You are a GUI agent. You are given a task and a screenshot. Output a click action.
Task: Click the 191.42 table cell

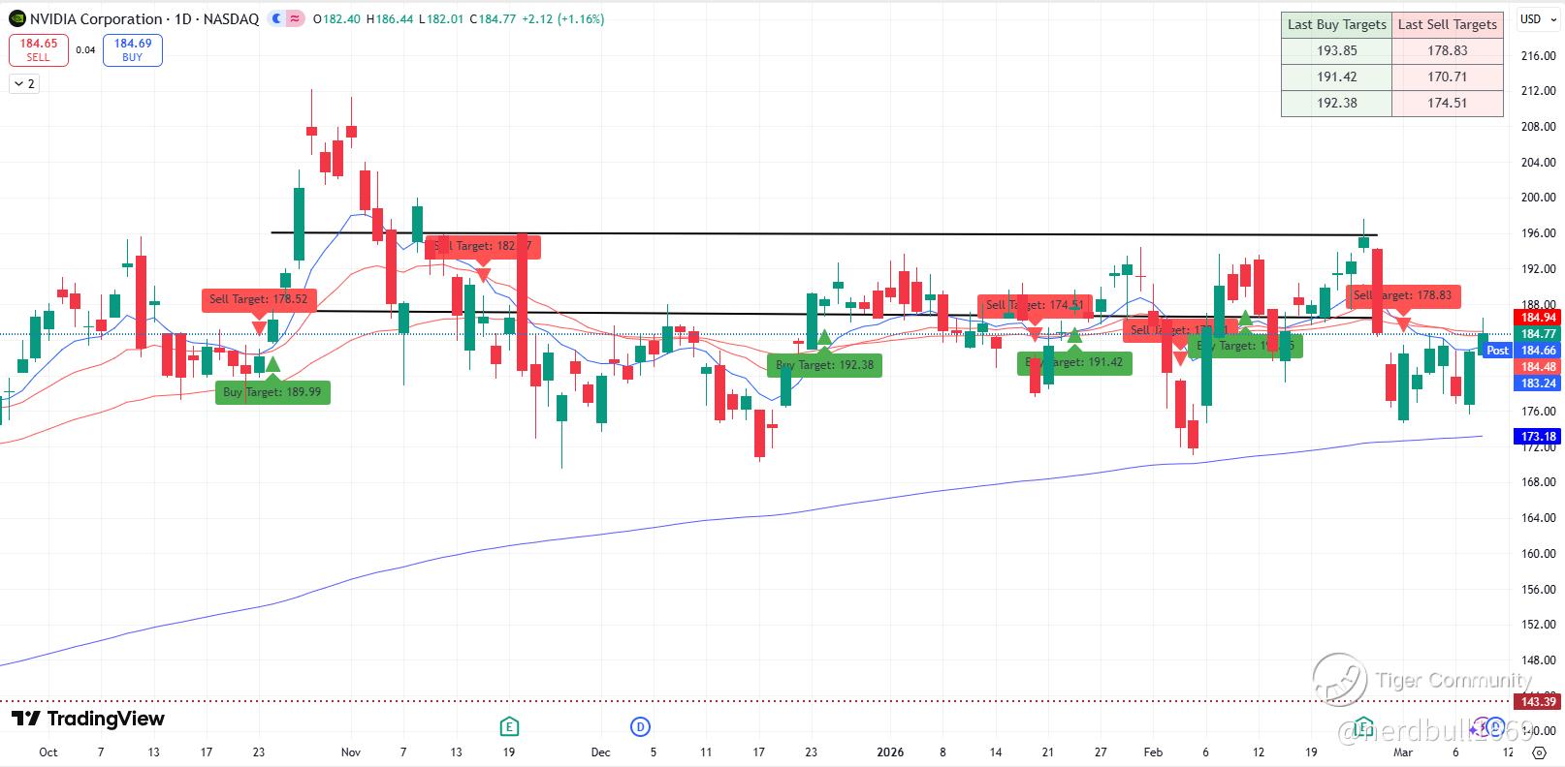[1337, 77]
